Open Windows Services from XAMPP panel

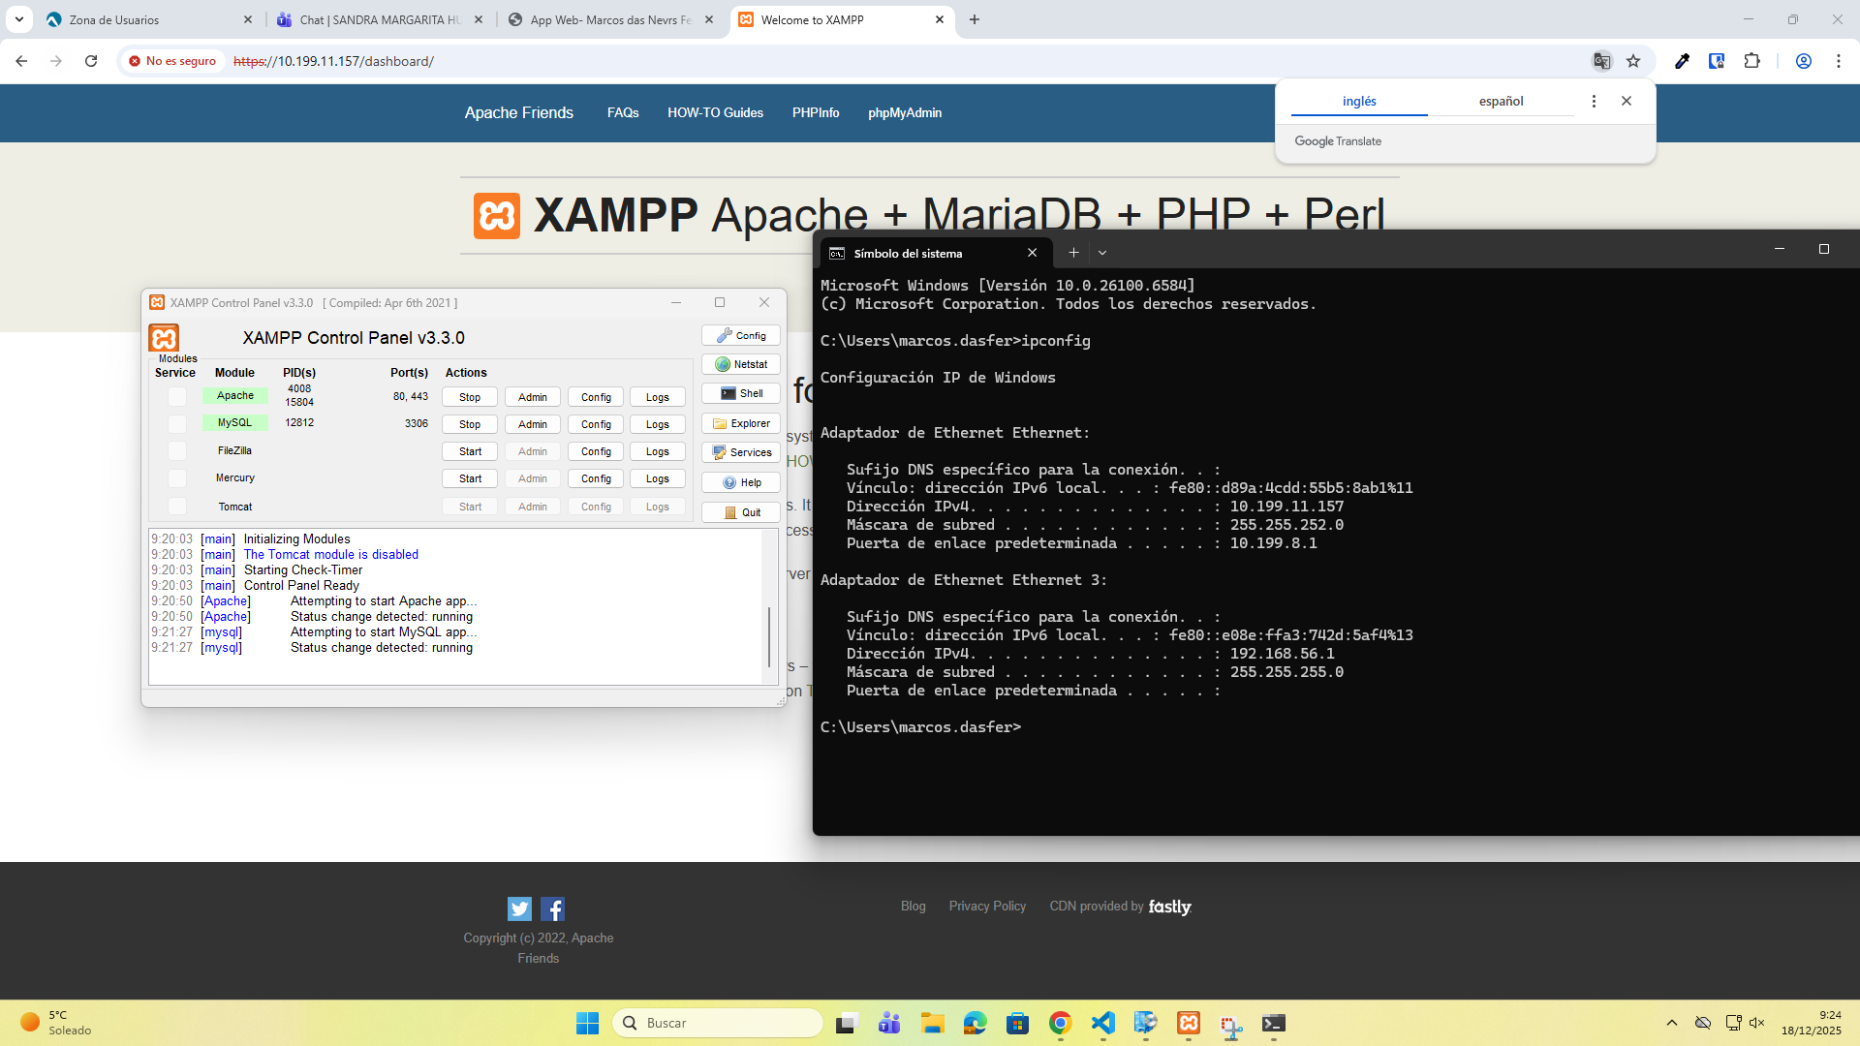point(741,452)
